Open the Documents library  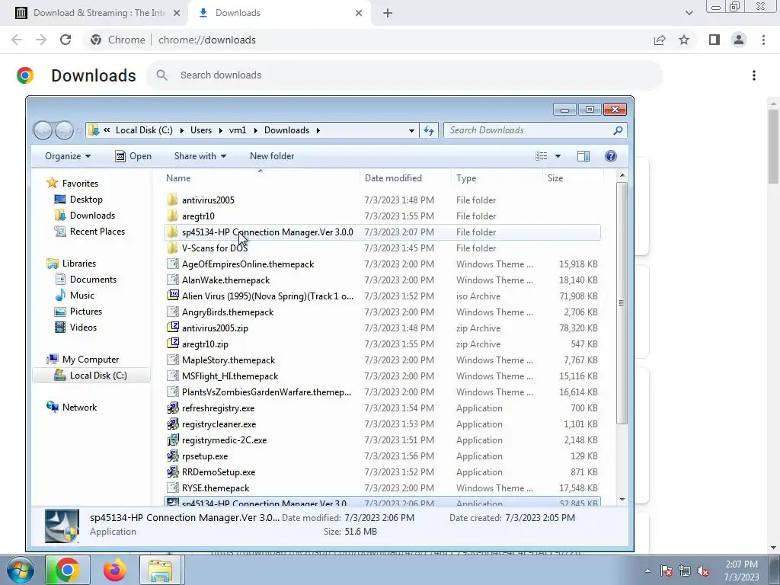pos(92,279)
